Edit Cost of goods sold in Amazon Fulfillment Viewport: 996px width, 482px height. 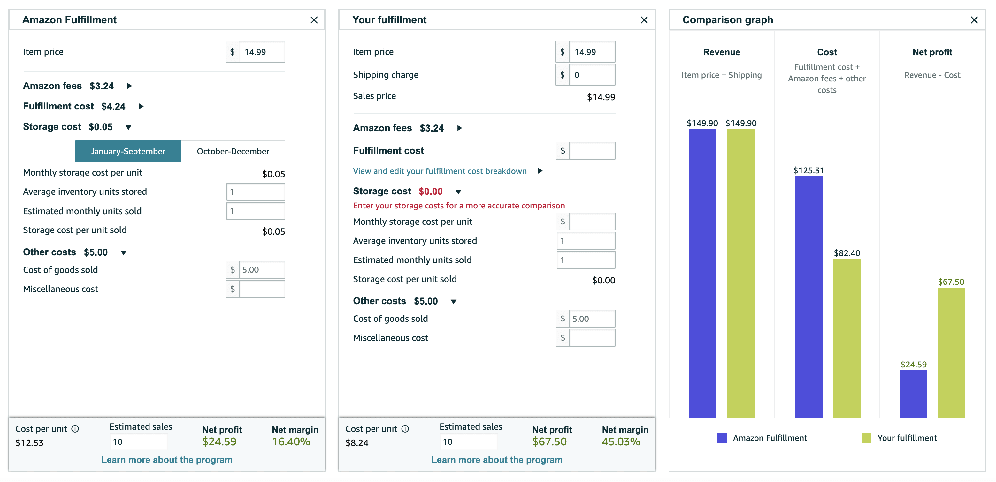point(262,270)
